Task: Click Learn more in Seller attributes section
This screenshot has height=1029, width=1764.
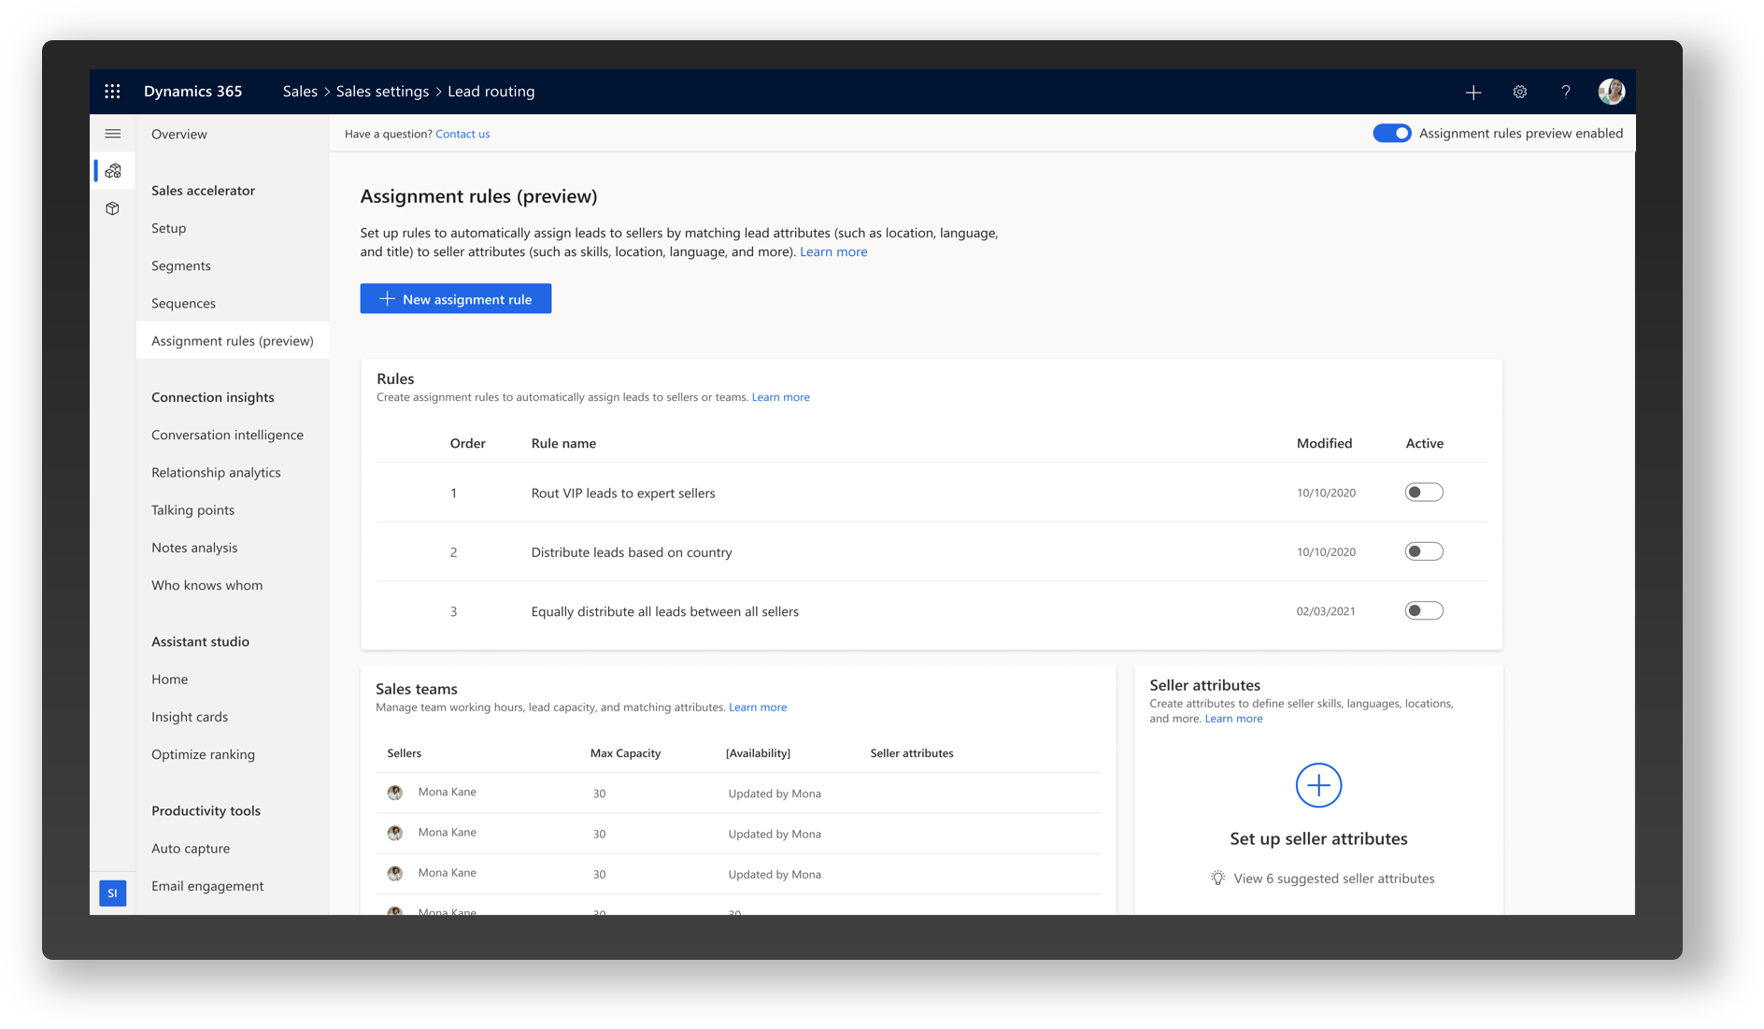Action: (1233, 719)
